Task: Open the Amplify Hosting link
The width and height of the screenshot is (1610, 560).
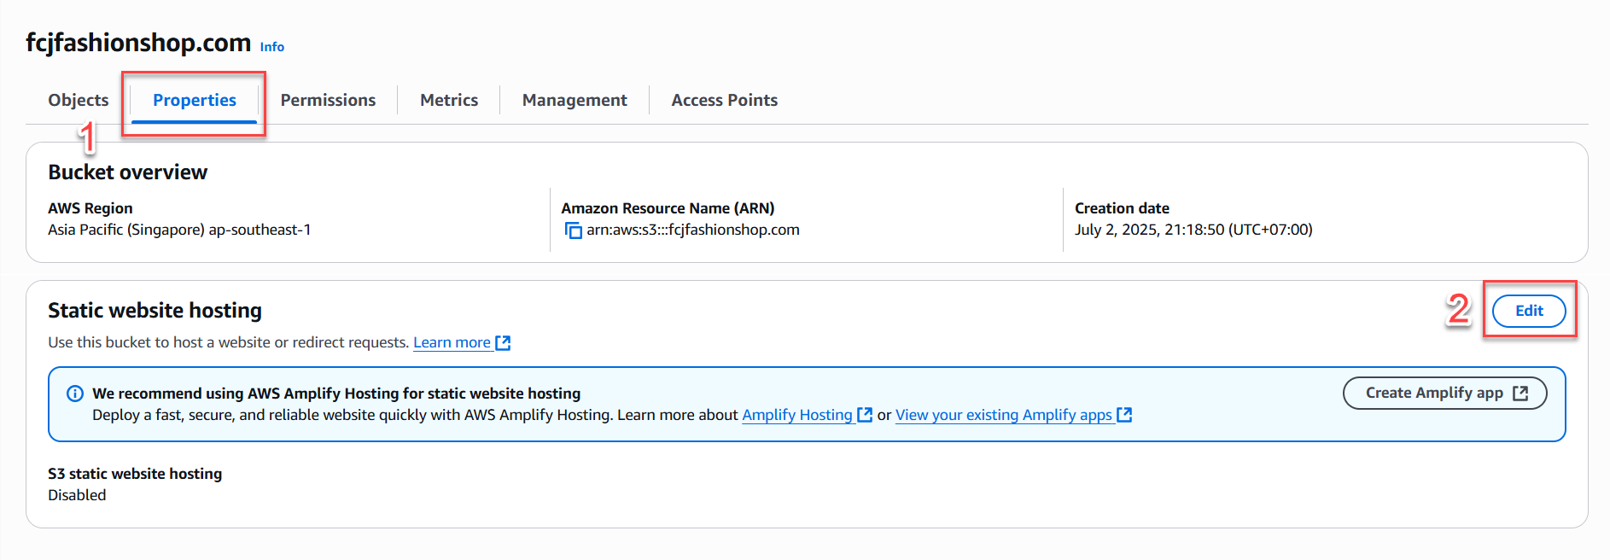Action: pyautogui.click(x=807, y=415)
